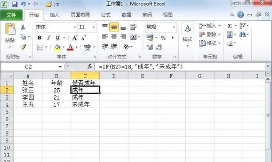Open the 宋体 font name dropdown
Screen dimensions: 272x162
[75, 27]
